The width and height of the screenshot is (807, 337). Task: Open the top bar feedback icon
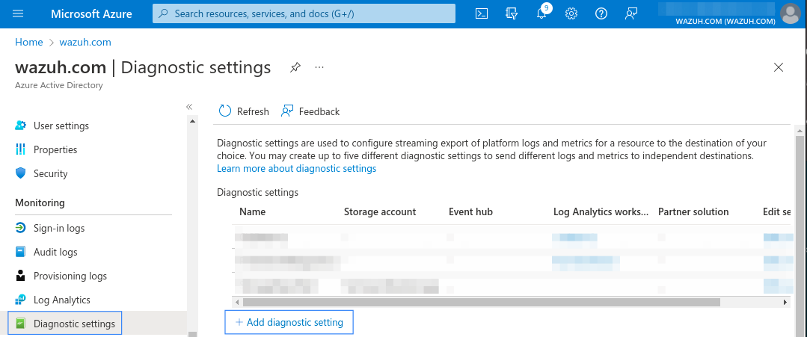click(x=631, y=14)
